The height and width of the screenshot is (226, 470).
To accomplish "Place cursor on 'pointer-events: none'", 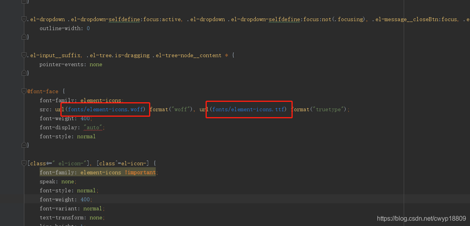I will click(x=71, y=64).
